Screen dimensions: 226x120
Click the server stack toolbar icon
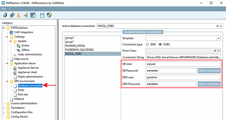coord(12,15)
